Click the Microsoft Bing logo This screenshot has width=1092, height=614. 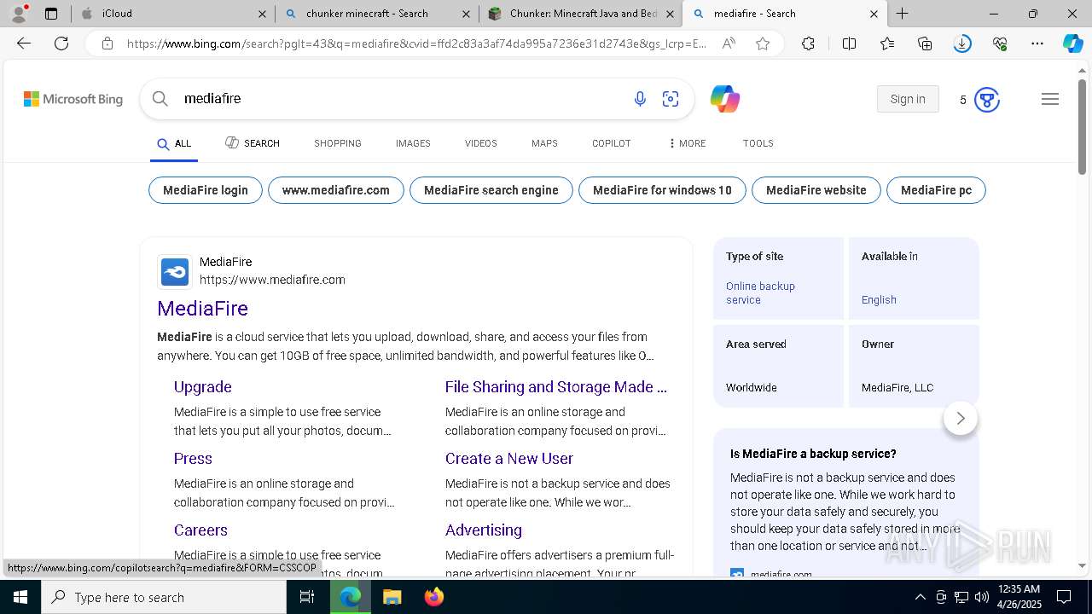coord(73,99)
